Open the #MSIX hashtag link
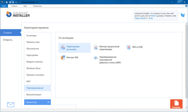Viewport: 188px width, 112px height. tap(153, 16)
